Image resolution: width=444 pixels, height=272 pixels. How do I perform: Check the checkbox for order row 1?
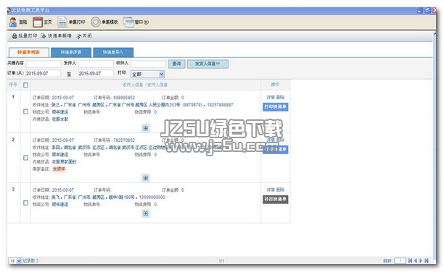pos(26,111)
